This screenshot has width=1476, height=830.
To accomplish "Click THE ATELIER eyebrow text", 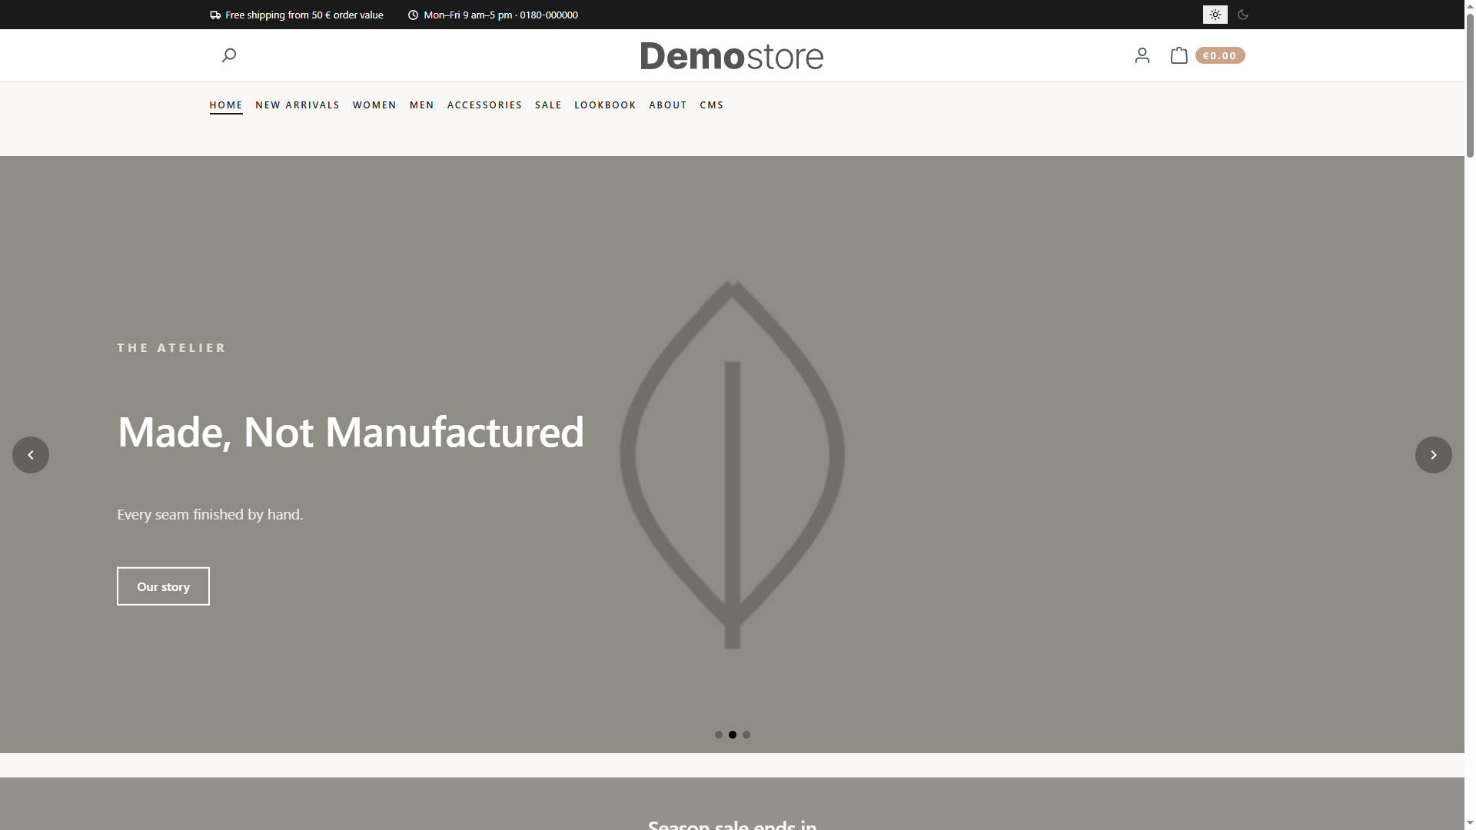I will click(171, 348).
